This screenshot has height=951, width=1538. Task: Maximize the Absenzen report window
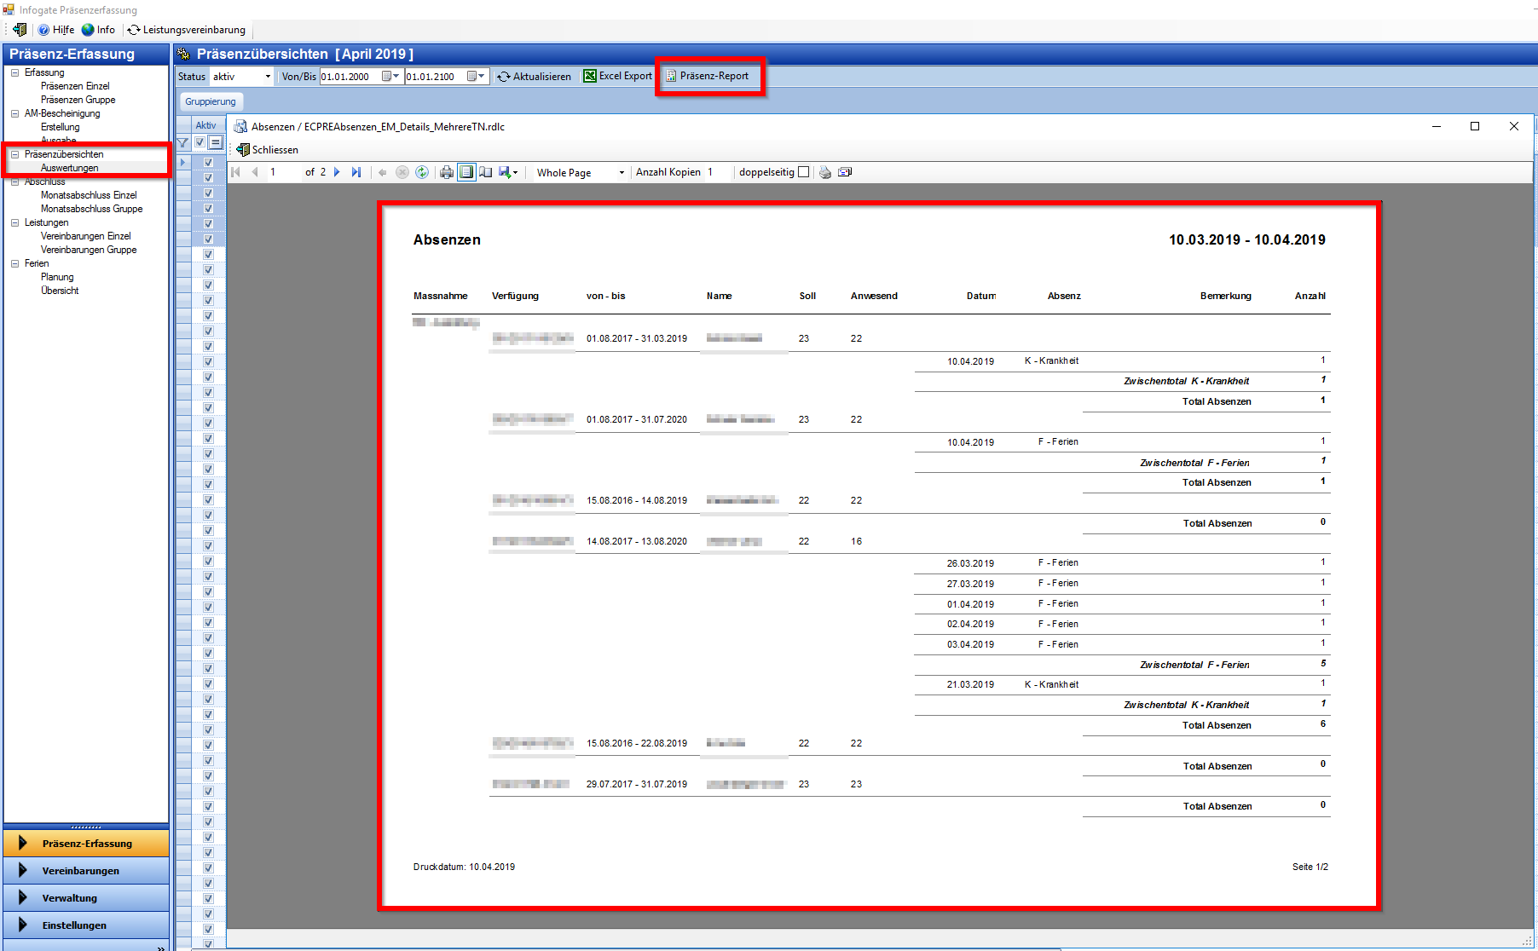pyautogui.click(x=1475, y=126)
